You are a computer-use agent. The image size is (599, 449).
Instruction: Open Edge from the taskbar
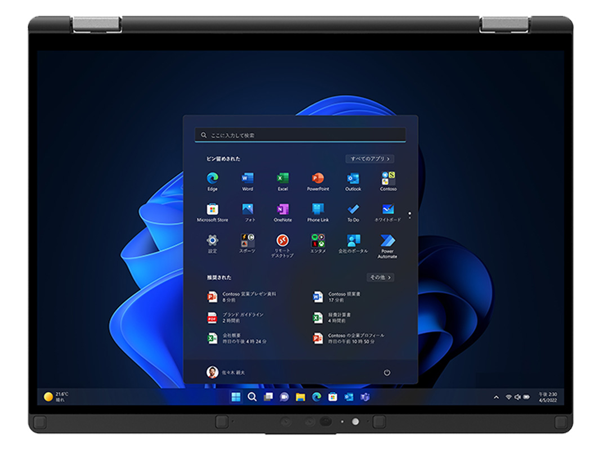click(316, 397)
